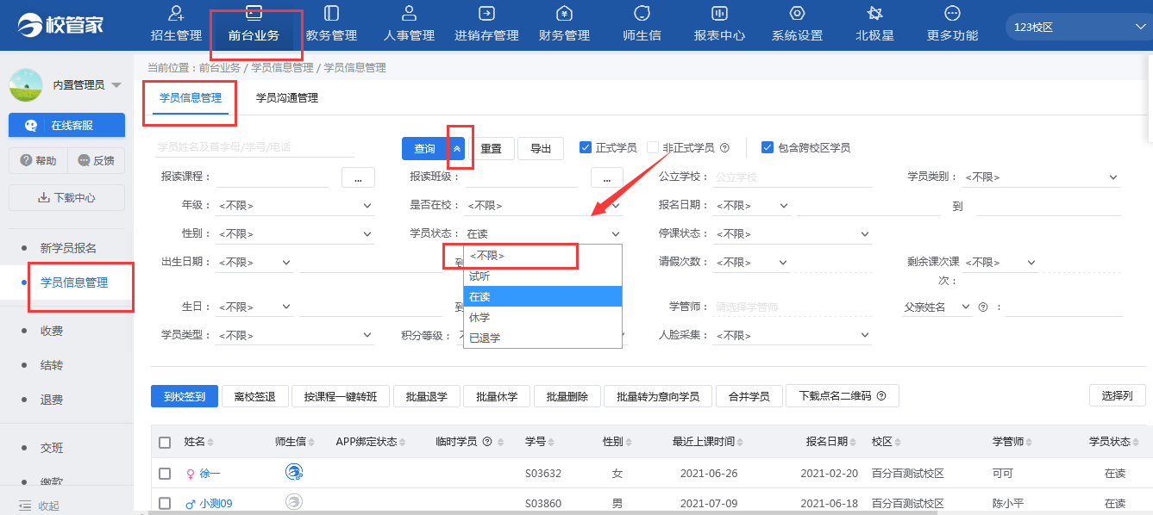
Task: Open 学员类别 dropdown
Action: pos(1041,177)
